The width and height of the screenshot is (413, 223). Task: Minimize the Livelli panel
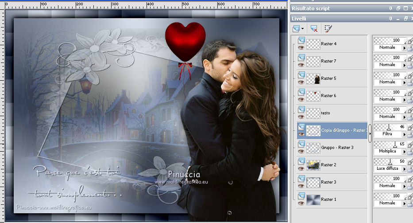tap(398, 19)
